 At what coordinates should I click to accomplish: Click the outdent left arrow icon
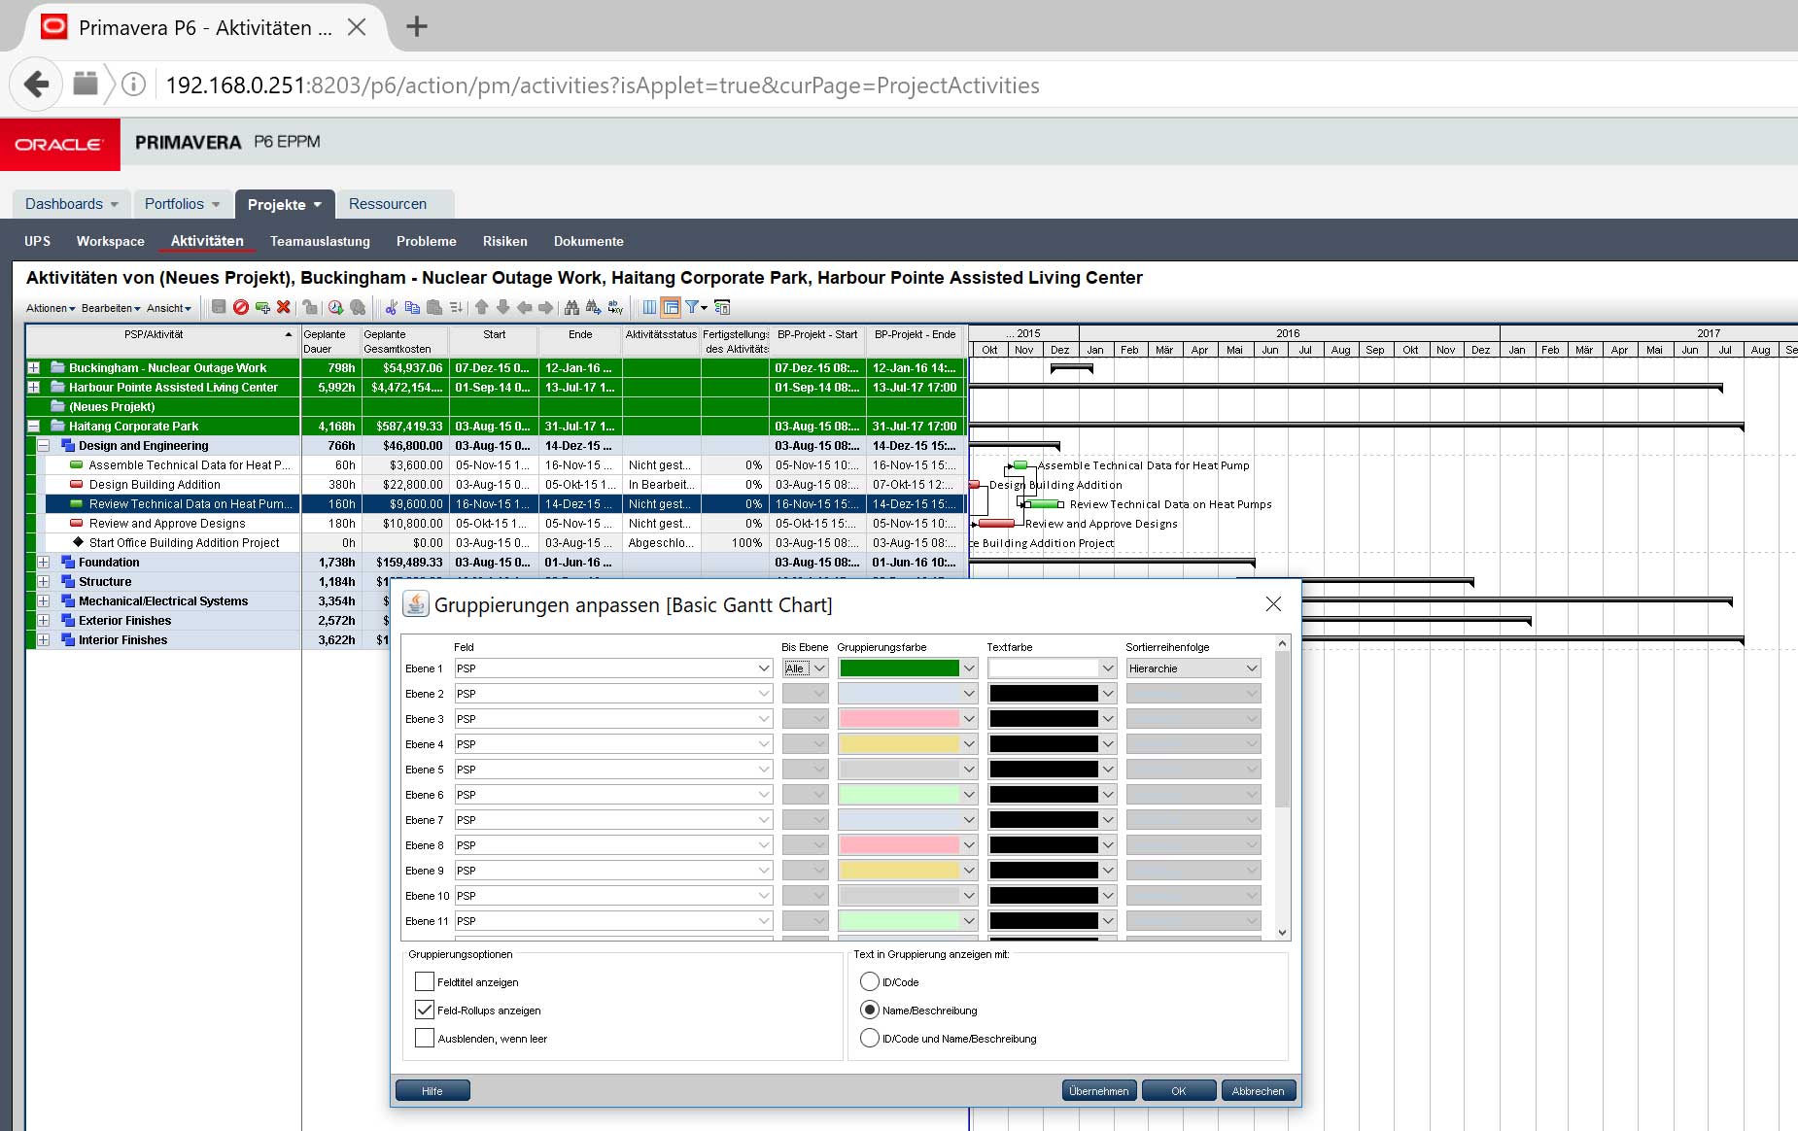point(524,307)
